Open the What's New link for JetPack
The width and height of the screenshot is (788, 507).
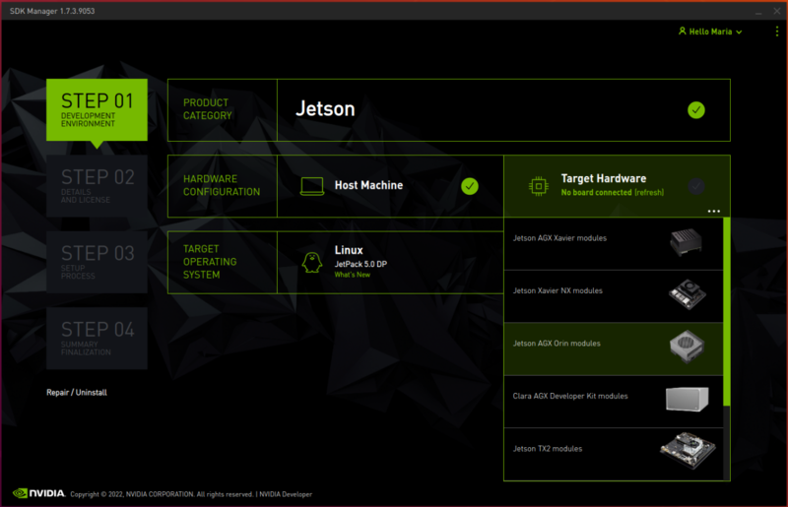coord(353,275)
